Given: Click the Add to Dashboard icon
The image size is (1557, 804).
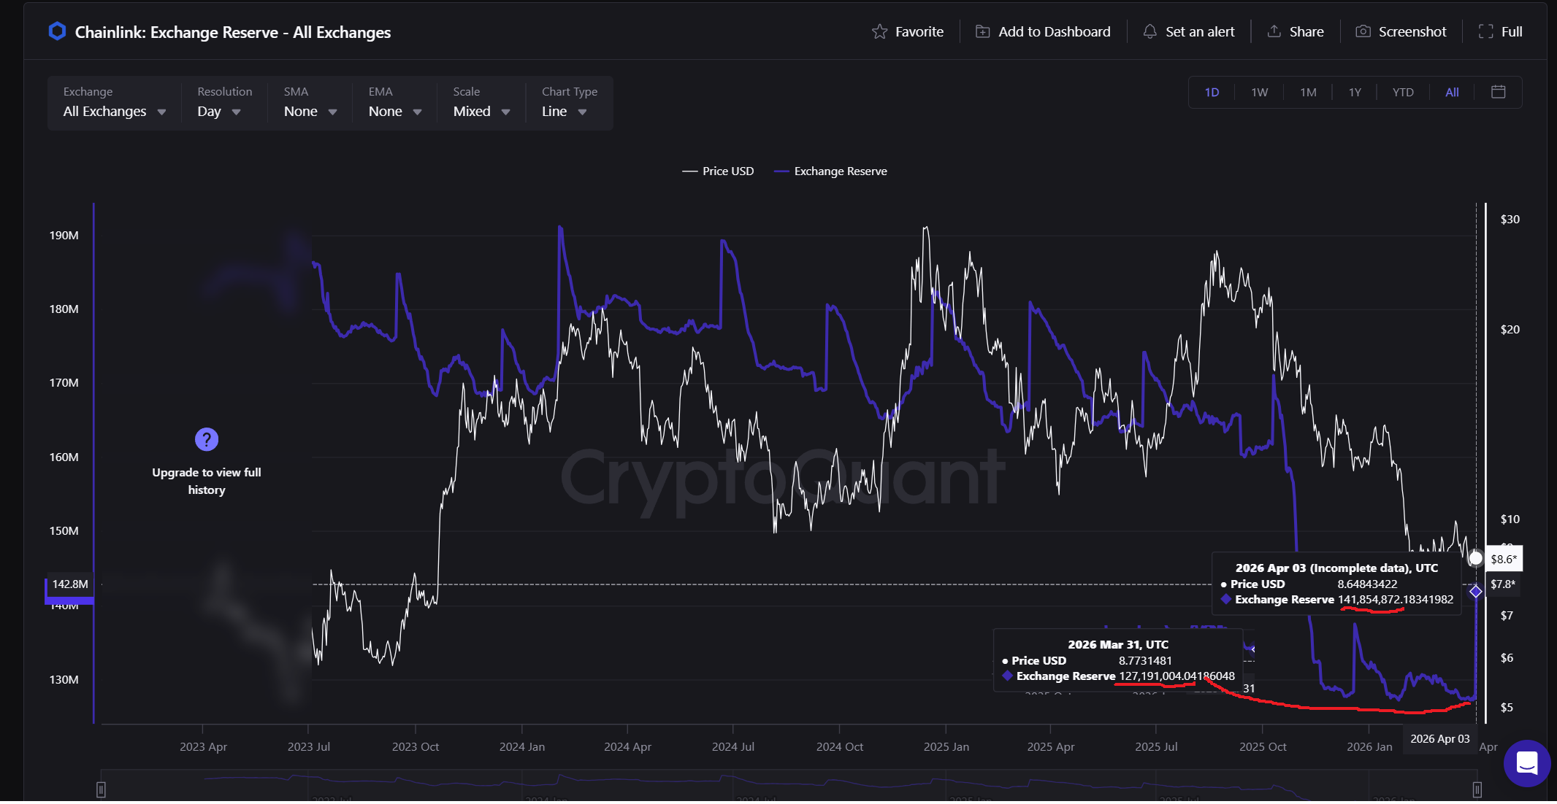Looking at the screenshot, I should coord(983,31).
